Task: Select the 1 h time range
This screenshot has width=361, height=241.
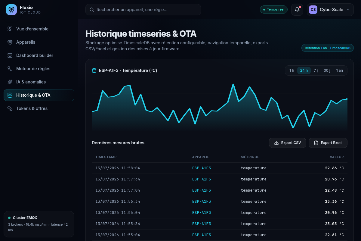Action: click(292, 70)
